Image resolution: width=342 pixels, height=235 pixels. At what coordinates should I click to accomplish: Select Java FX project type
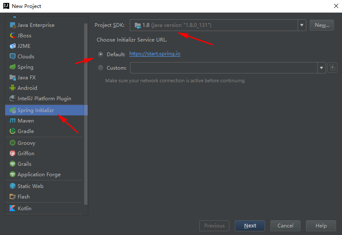(x=44, y=77)
